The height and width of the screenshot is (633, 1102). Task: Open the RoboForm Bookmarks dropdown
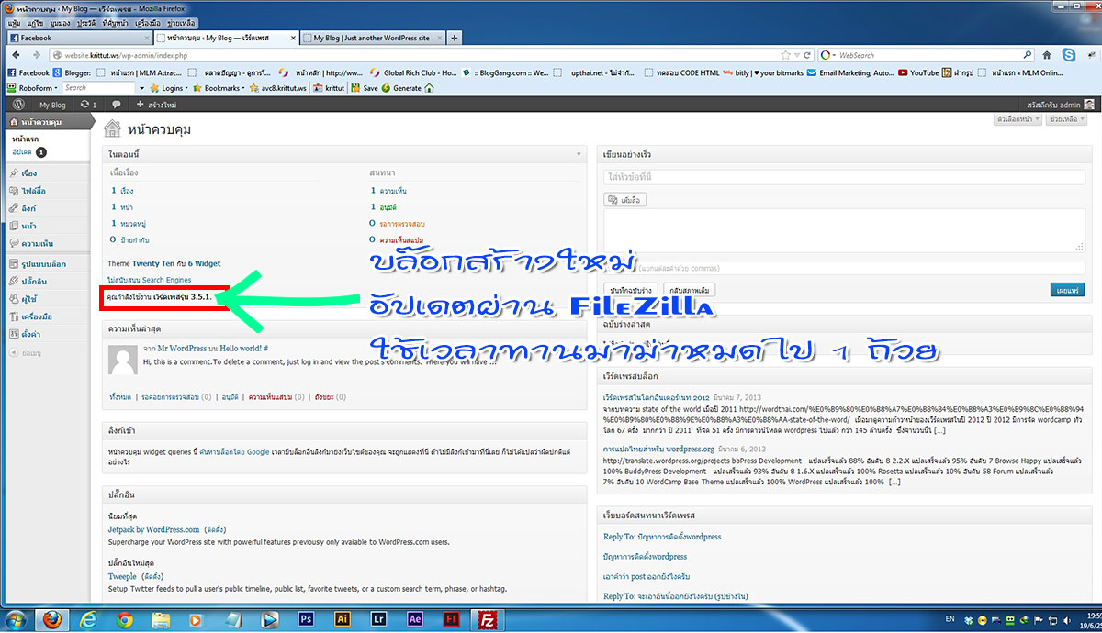pos(221,88)
